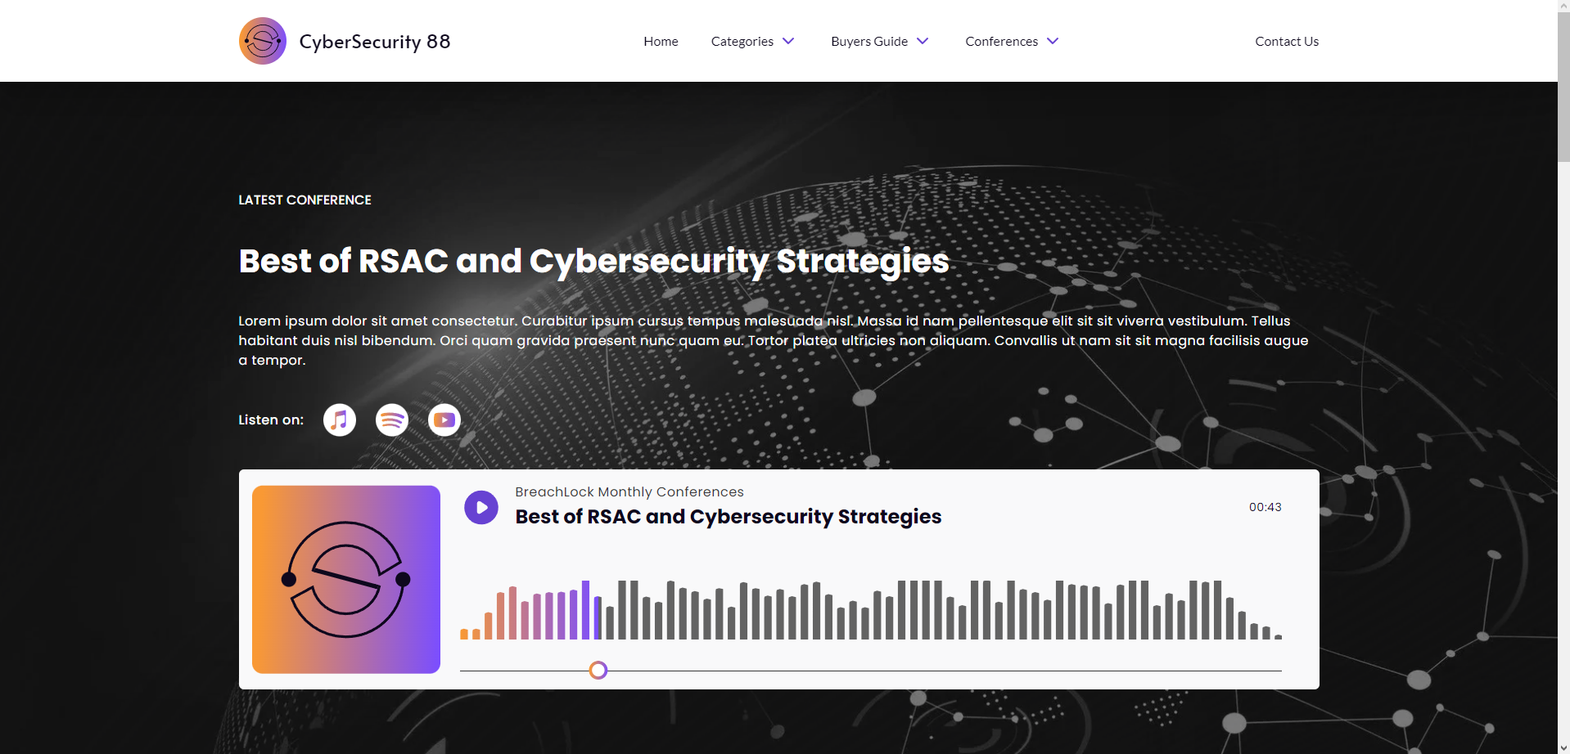Viewport: 1570px width, 754px height.
Task: Open the Apple Music listen link
Action: (340, 420)
